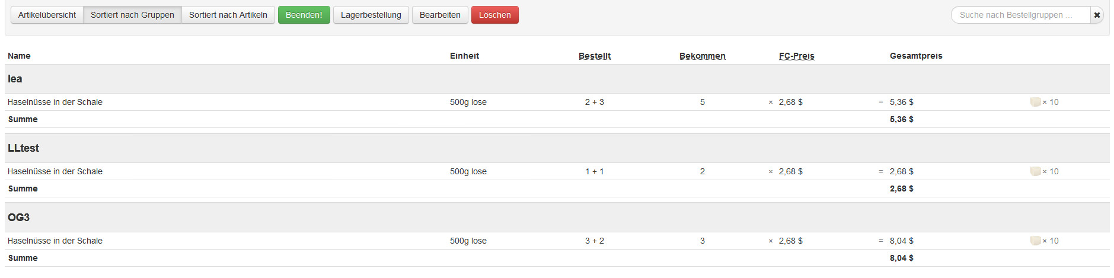Click the Bearbeiten button

click(x=439, y=15)
